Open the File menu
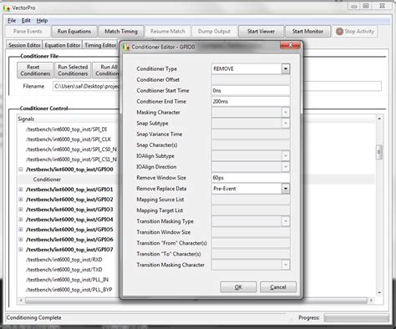396x329 pixels. pyautogui.click(x=12, y=21)
